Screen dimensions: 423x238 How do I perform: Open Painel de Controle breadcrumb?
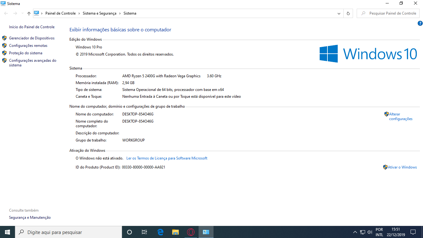(x=60, y=13)
